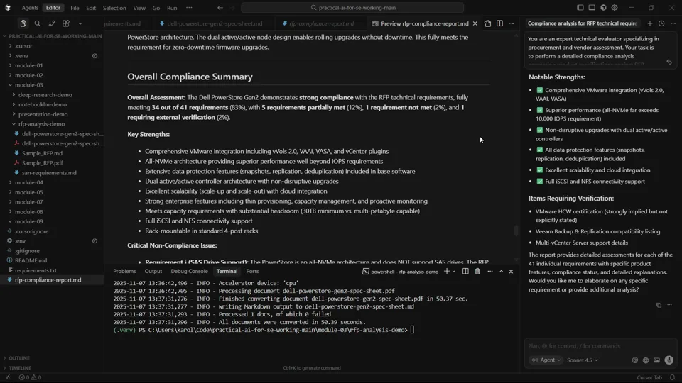Expand the module-01 folder
Screen dimensions: 682x383
[28, 65]
